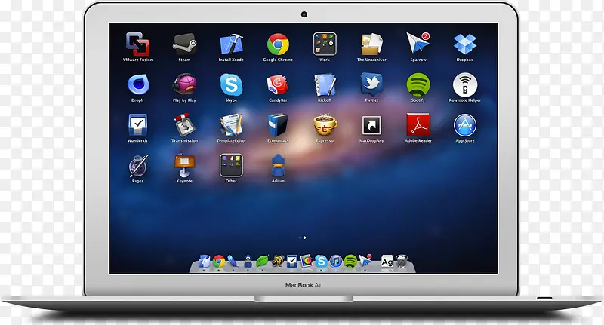Open Finder from the Dock
This screenshot has width=604, height=325.
[205, 262]
